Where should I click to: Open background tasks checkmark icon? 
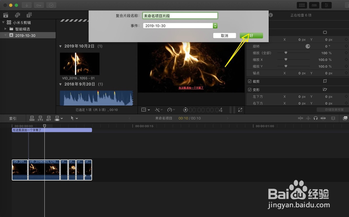[51, 5]
